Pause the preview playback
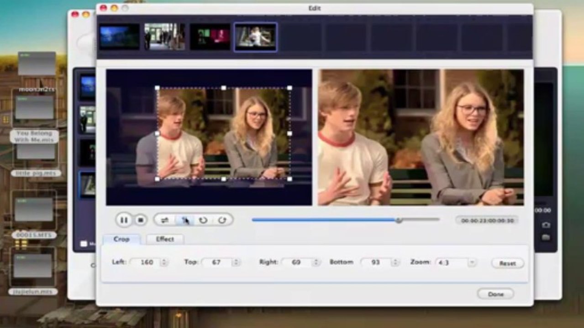The width and height of the screenshot is (584, 328). [124, 220]
